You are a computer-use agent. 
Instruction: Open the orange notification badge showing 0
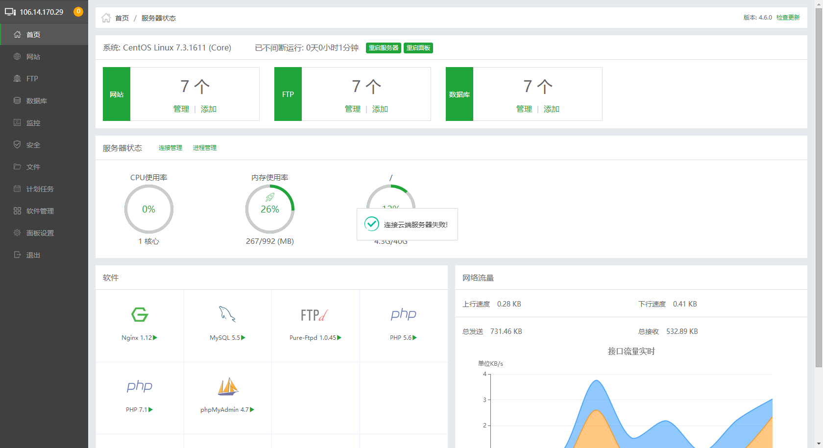(x=78, y=11)
